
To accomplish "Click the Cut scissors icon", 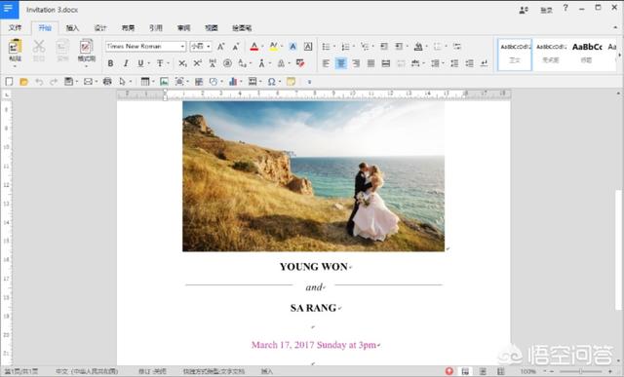I will click(39, 46).
